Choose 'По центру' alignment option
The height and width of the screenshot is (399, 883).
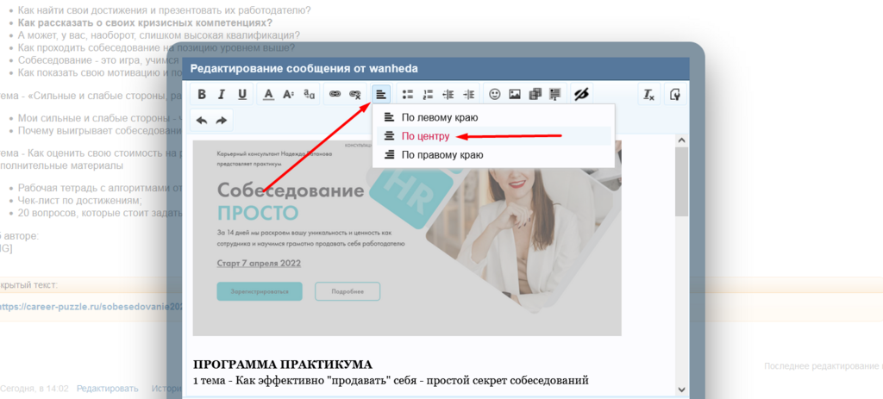click(425, 136)
